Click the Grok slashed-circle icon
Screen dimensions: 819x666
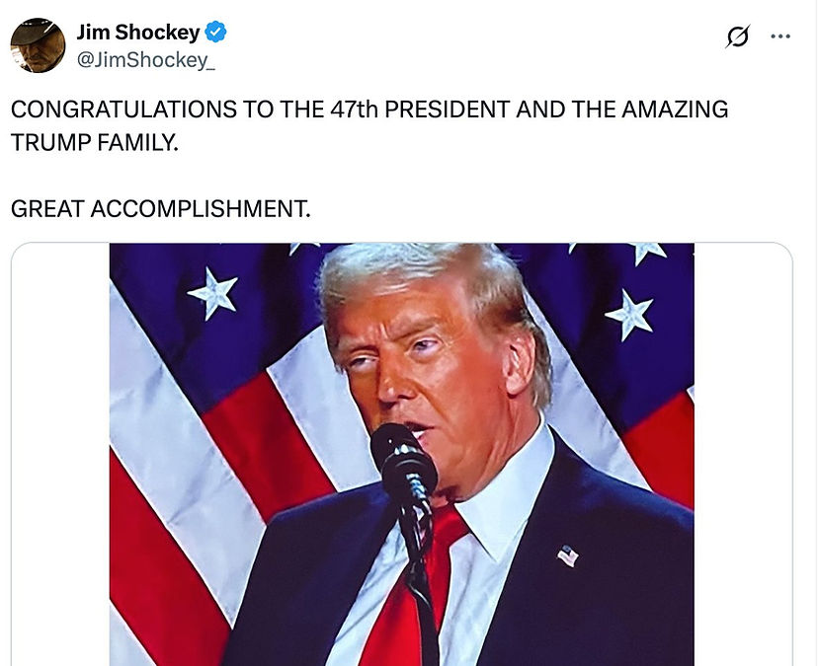[737, 37]
